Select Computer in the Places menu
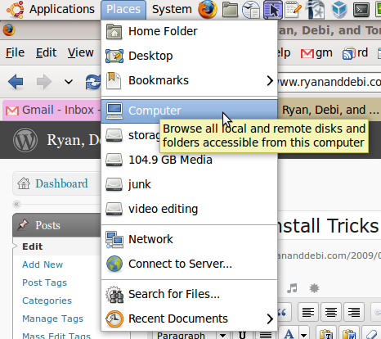This screenshot has width=381, height=339. [189, 111]
